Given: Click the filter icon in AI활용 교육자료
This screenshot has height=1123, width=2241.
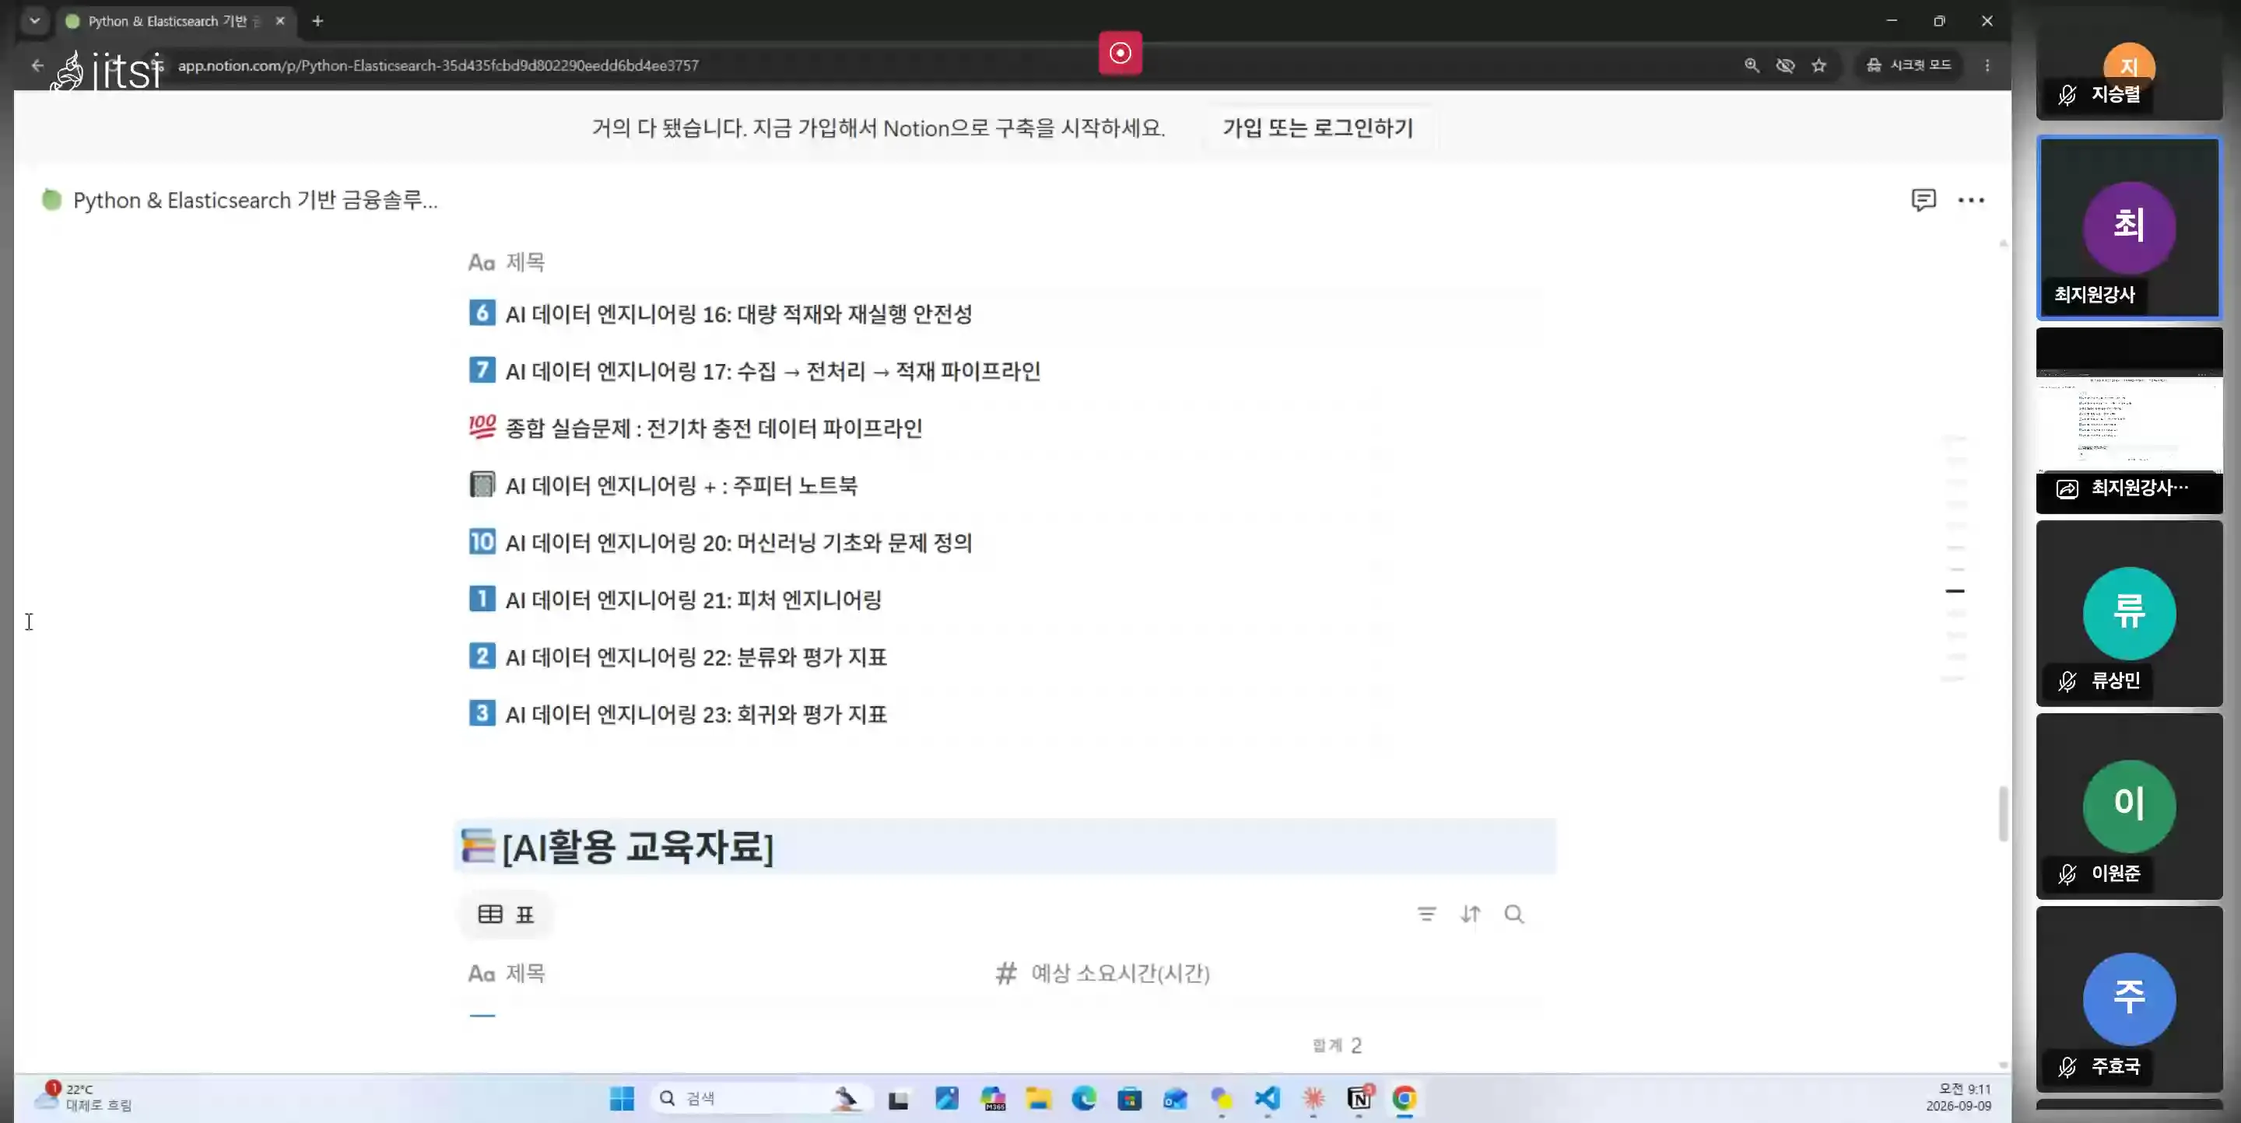Looking at the screenshot, I should (x=1426, y=914).
